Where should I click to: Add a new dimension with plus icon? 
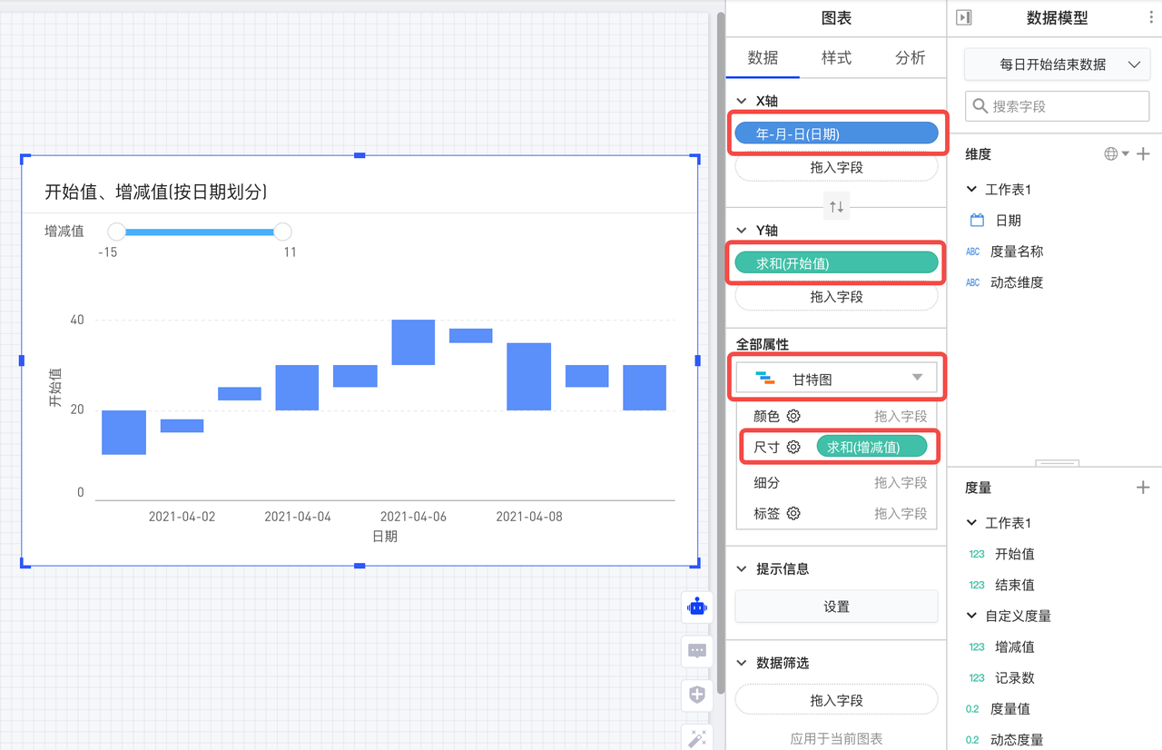[1143, 154]
